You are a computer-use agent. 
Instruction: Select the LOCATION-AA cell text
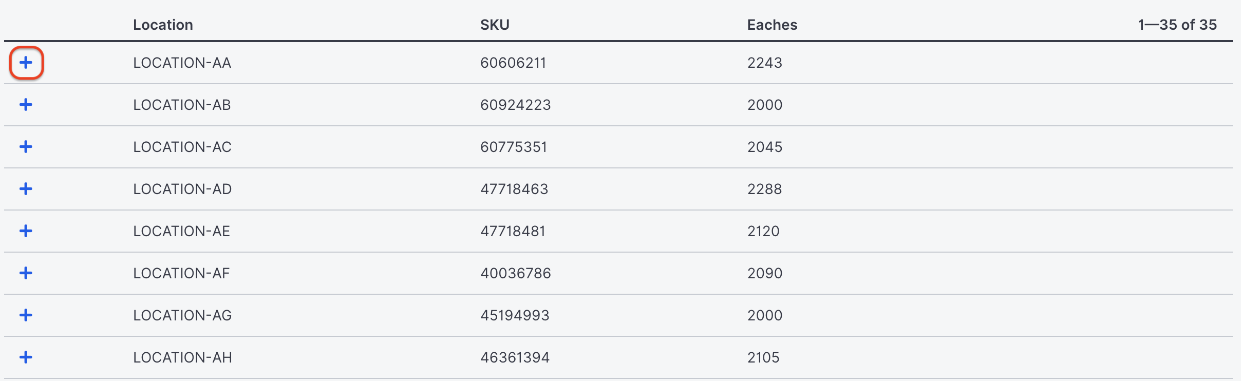(x=182, y=63)
